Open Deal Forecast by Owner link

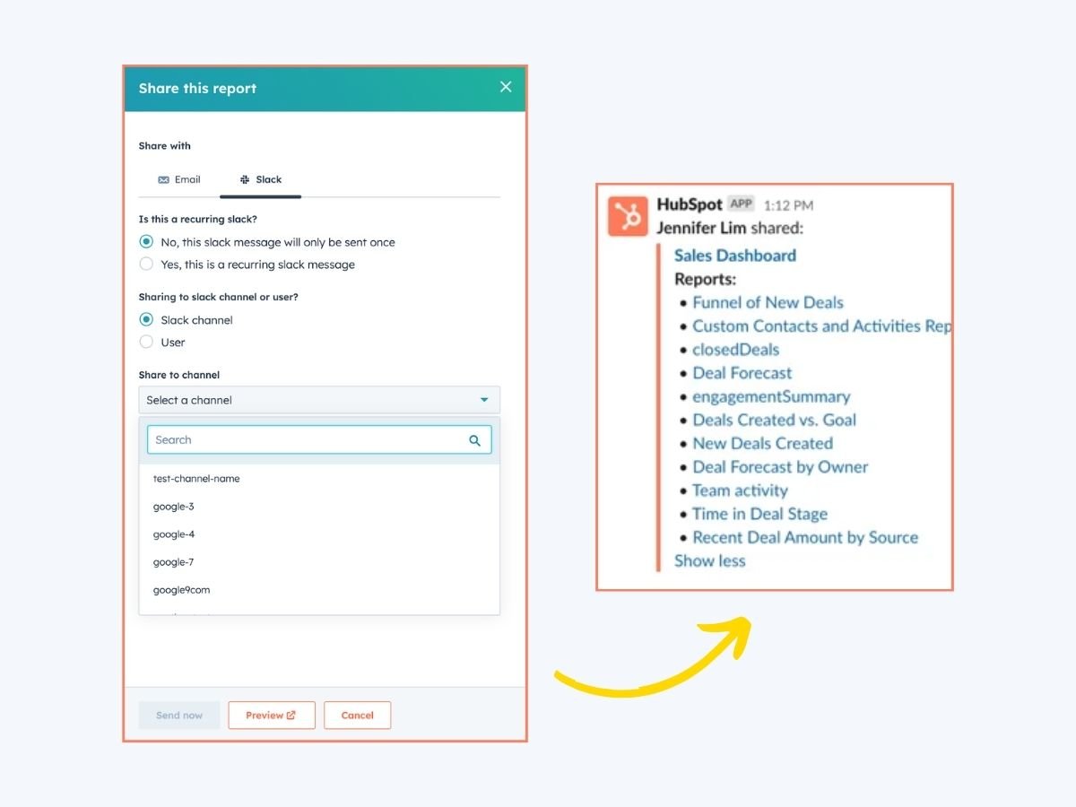point(780,466)
